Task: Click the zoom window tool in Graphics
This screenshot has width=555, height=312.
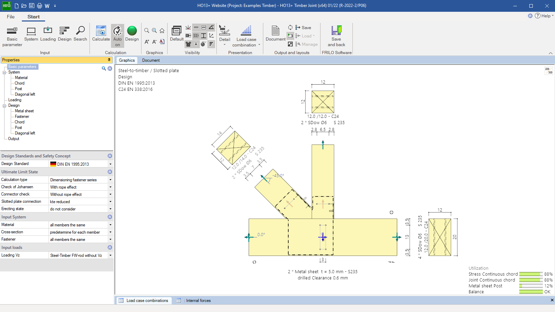Action: click(154, 31)
